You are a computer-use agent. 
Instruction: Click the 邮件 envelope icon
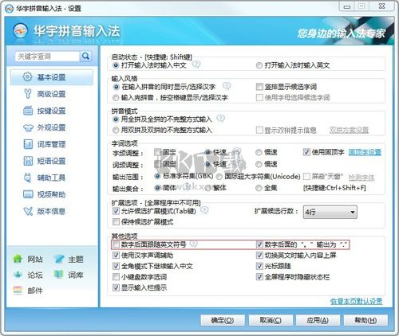(18, 290)
